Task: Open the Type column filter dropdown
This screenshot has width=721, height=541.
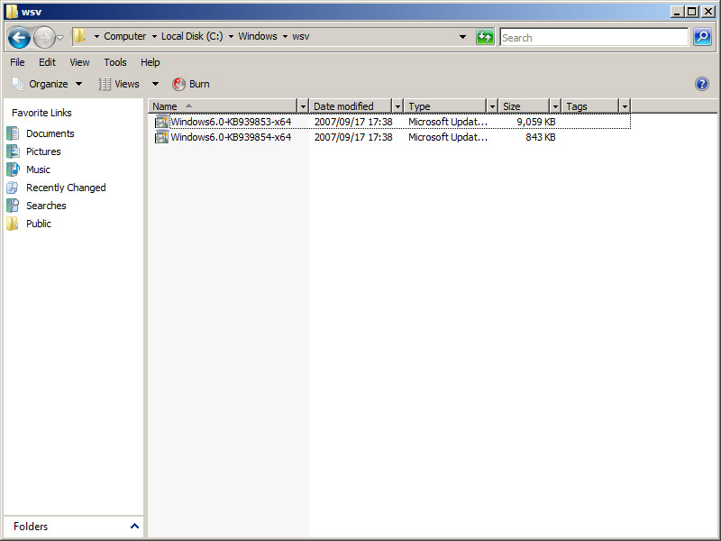Action: [492, 106]
